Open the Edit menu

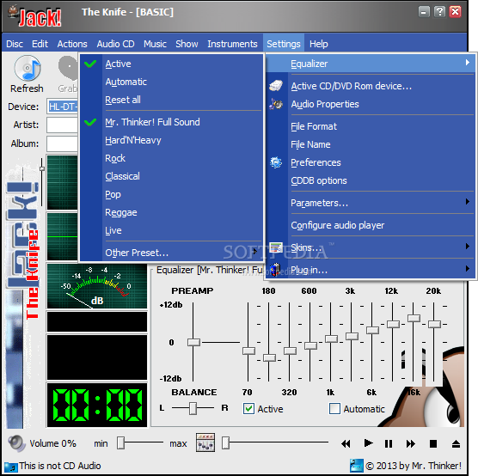(x=40, y=44)
